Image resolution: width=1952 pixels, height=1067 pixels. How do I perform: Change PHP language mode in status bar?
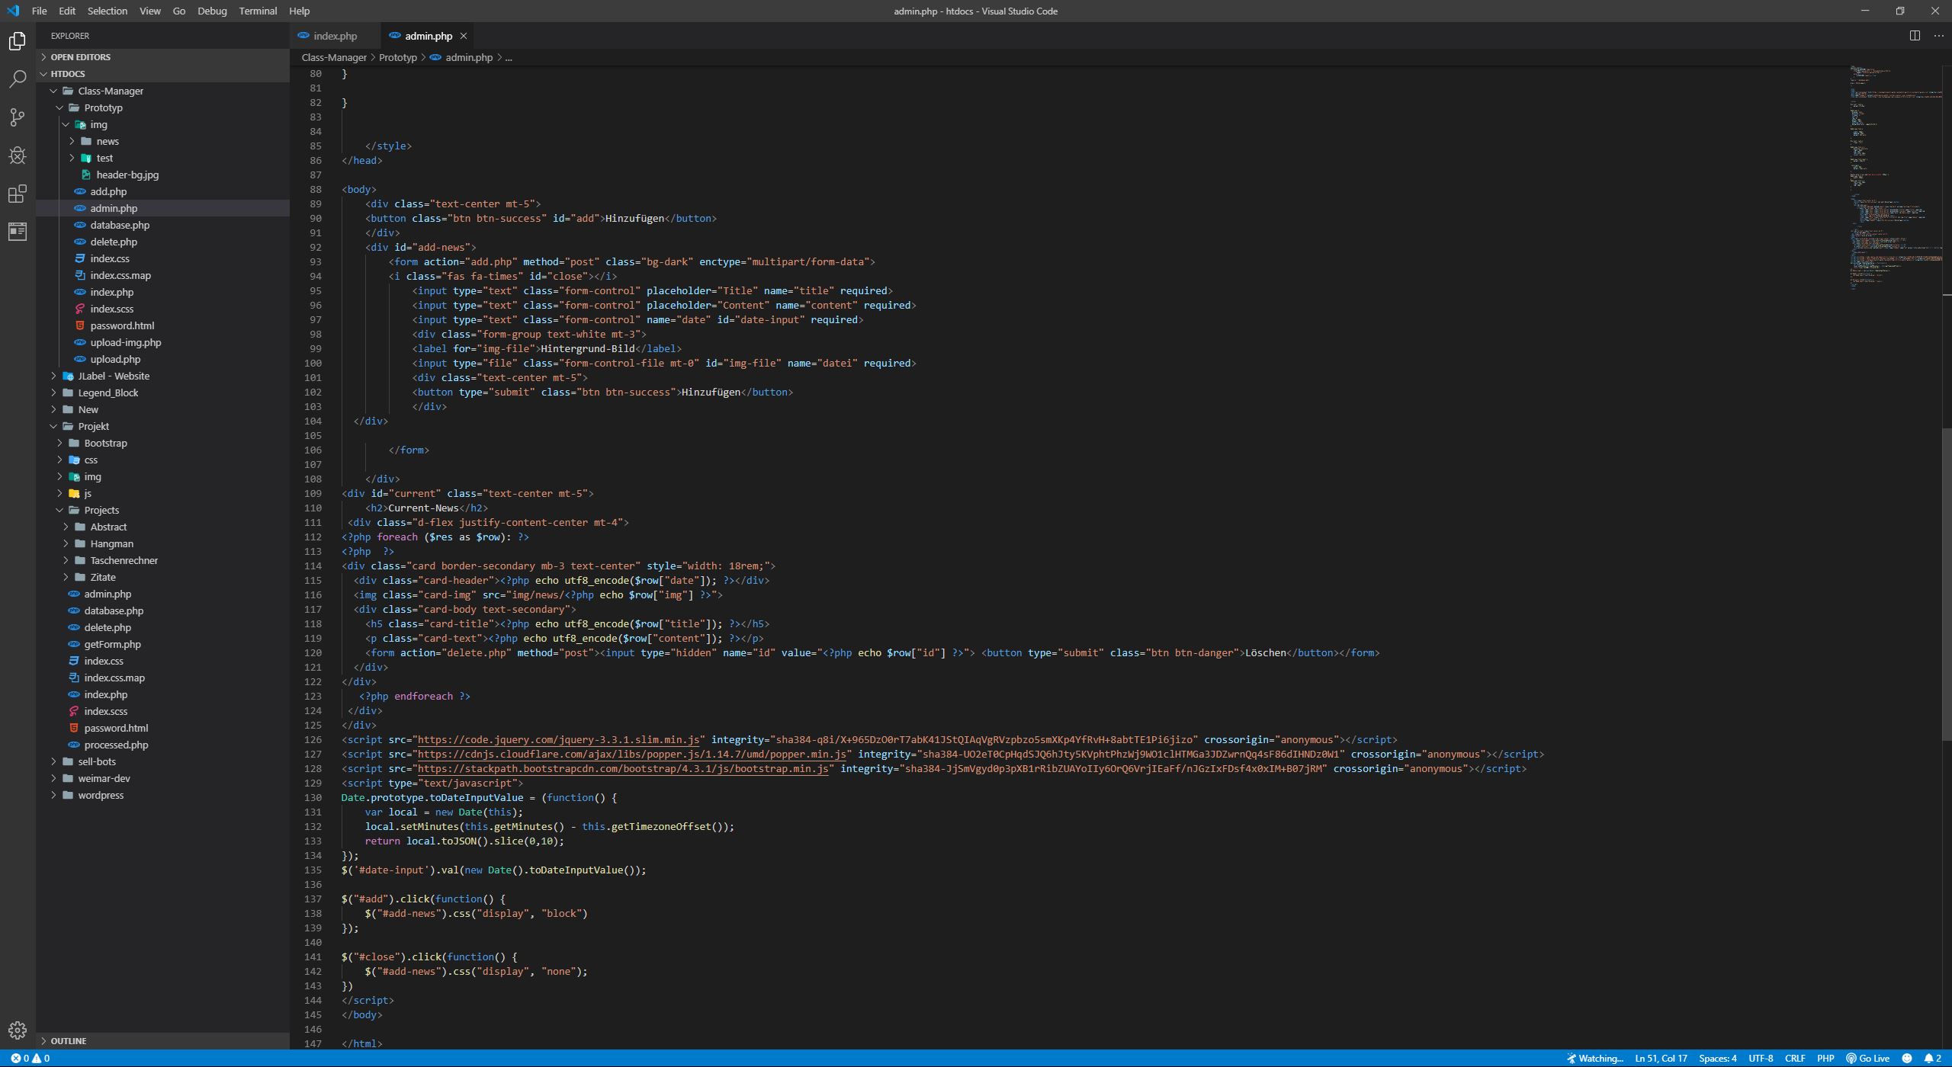coord(1825,1058)
